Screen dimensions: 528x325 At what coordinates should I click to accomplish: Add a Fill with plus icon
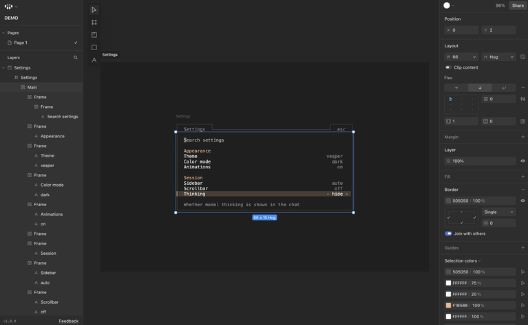pyautogui.click(x=522, y=177)
